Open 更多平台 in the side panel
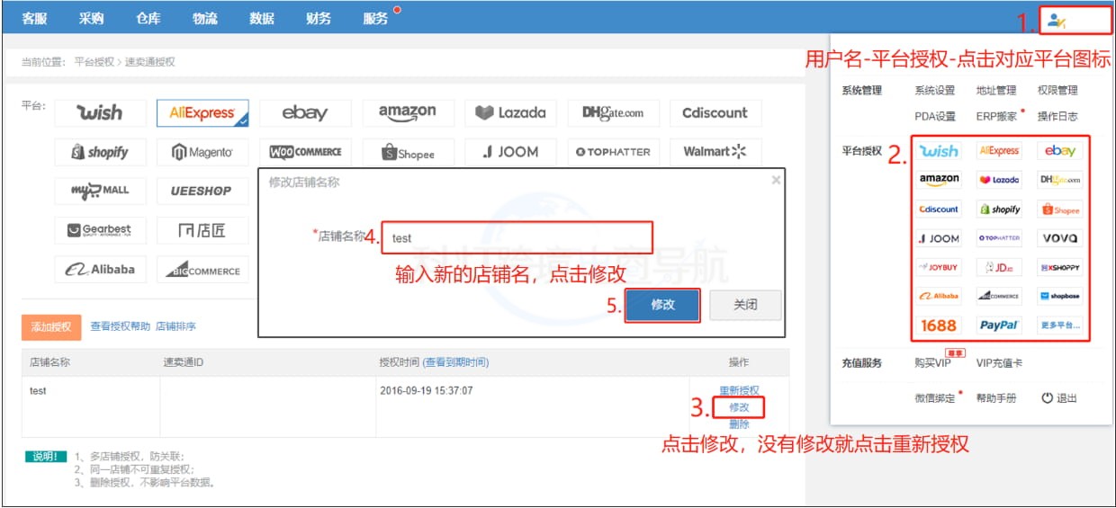1116x508 pixels. point(1059,325)
